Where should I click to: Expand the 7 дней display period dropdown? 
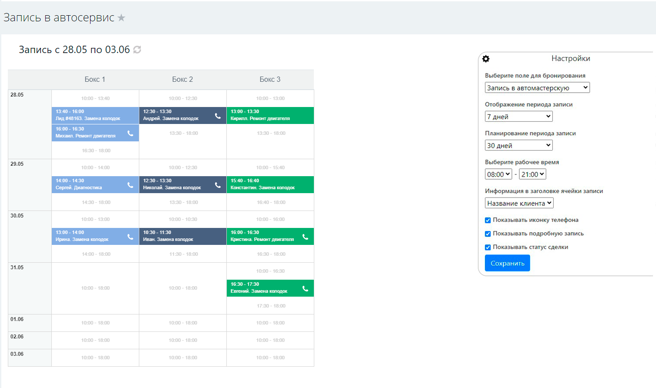pos(518,117)
